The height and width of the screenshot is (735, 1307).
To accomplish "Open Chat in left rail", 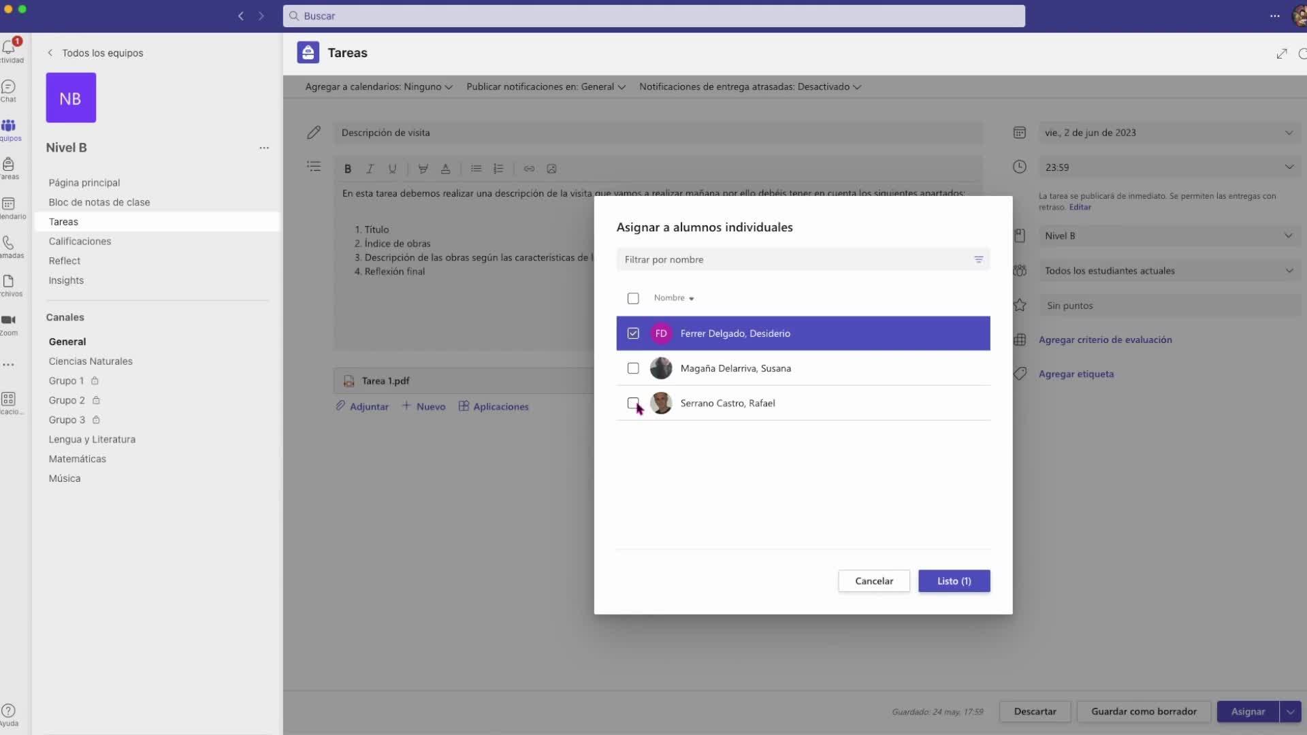I will point(8,87).
